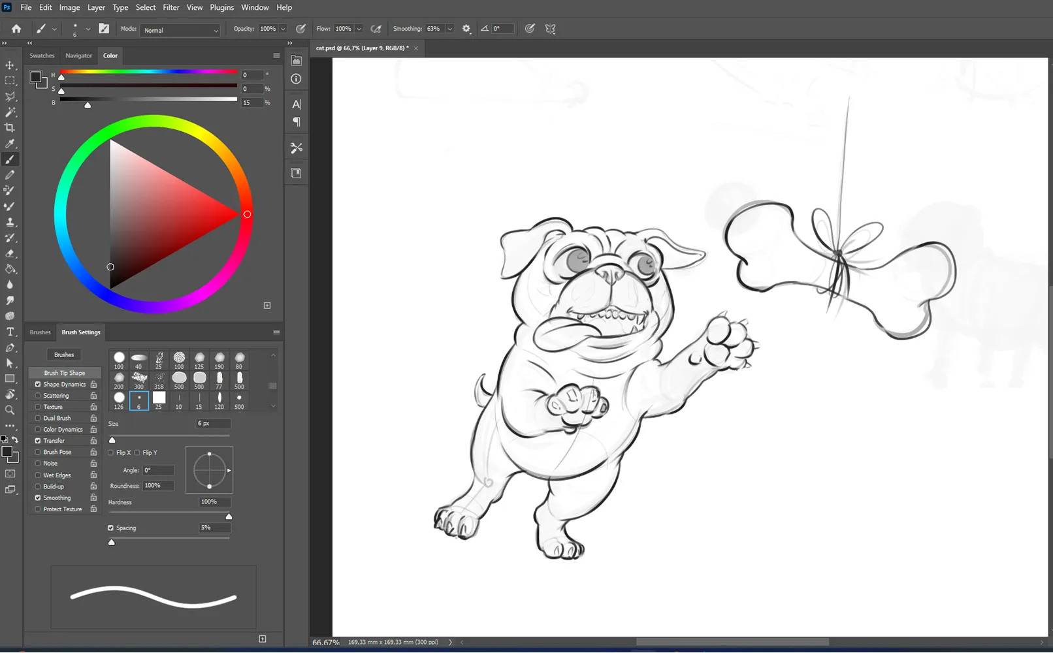
Task: Uncheck the Spacing checkbox
Action: pos(110,528)
